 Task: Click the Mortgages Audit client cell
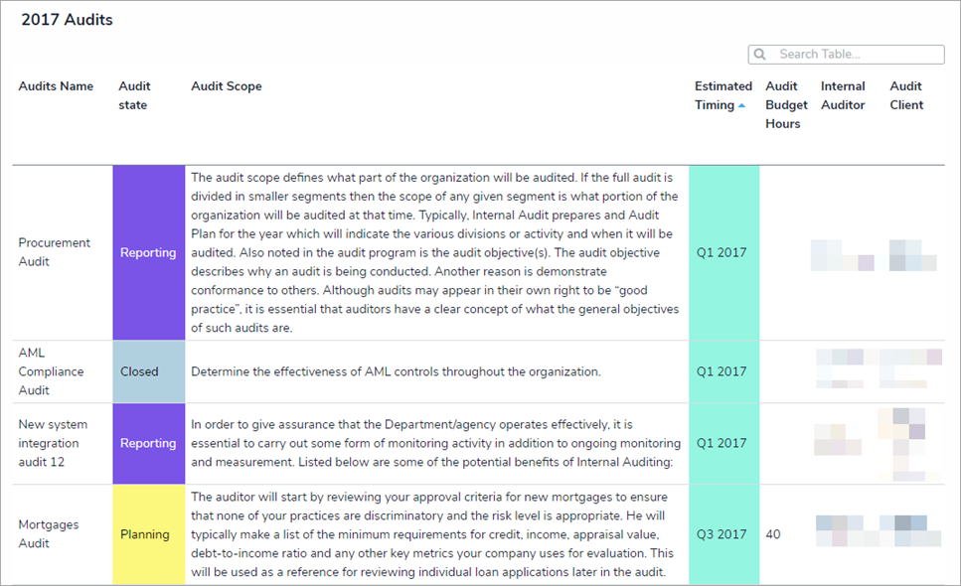(910, 530)
